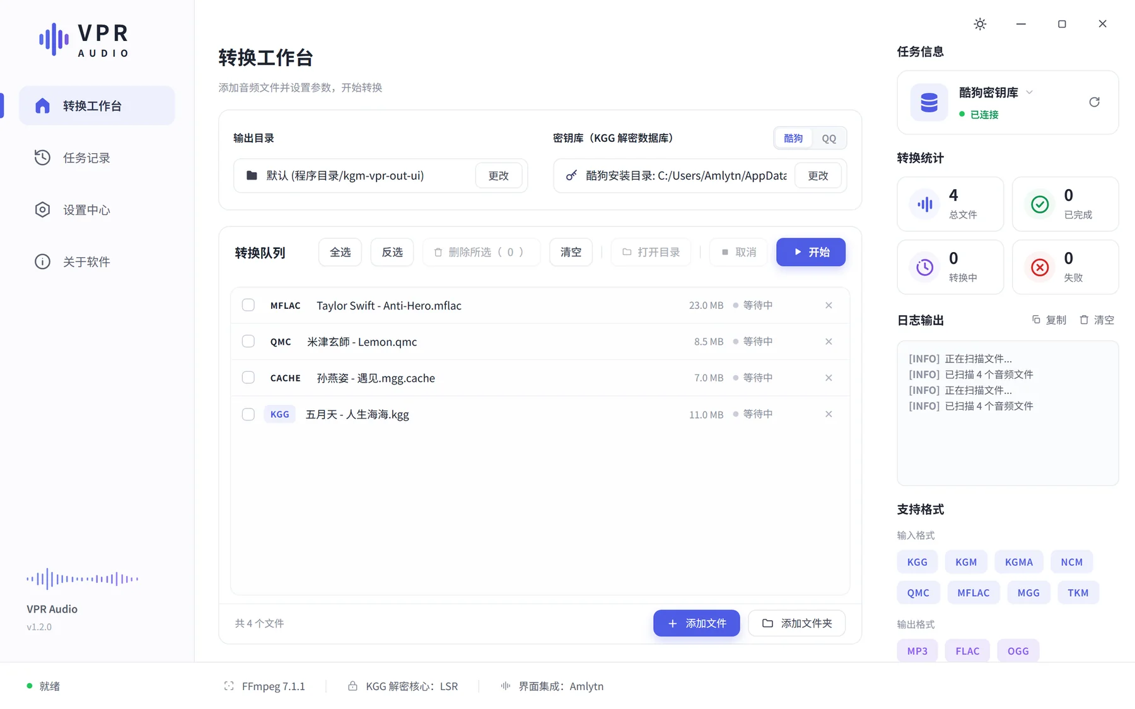Click the refresh icon in 任务信息 card
Screen dimensions: 1135x709
pos(1094,102)
